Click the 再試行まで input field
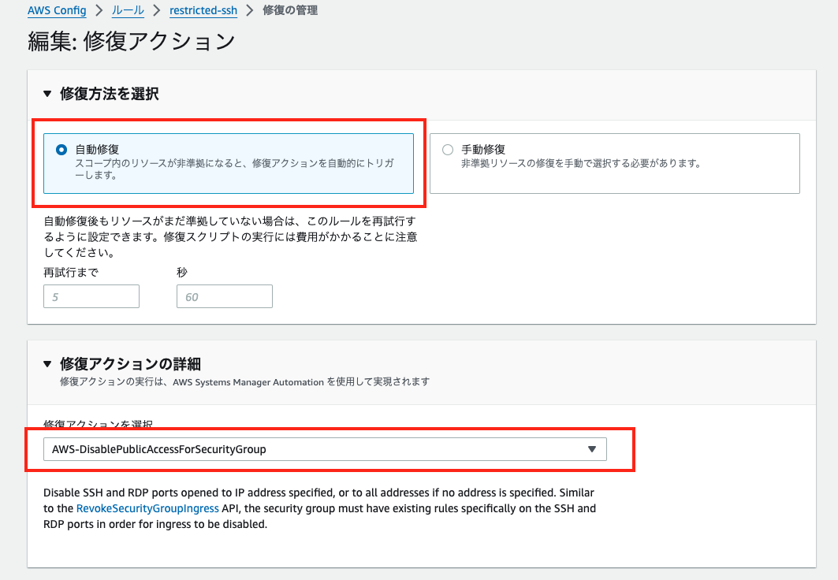Image resolution: width=838 pixels, height=580 pixels. pos(91,296)
